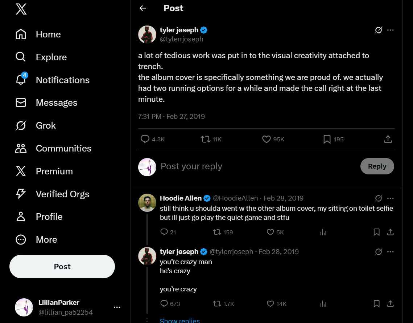The height and width of the screenshot is (323, 413).
Task: View analytics icon on Hoodie Allen's reply
Action: tap(323, 232)
